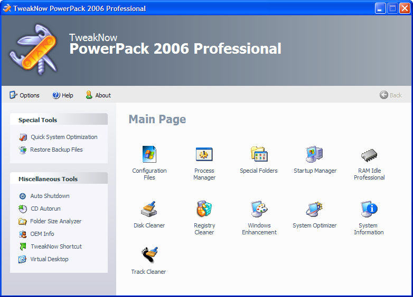The height and width of the screenshot is (297, 413).
Task: Click the Swiss knife icon in the title bar
Action: coord(7,8)
